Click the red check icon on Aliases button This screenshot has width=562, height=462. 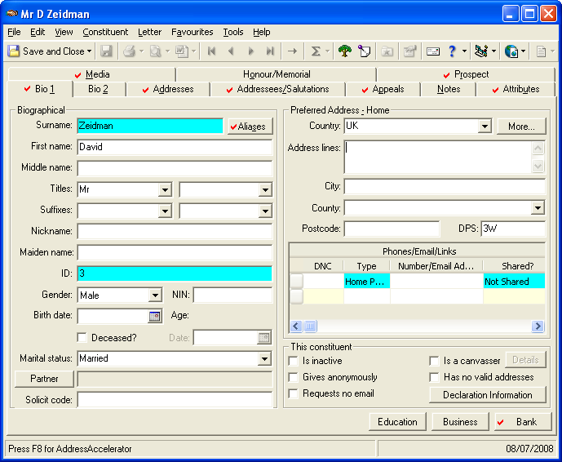coord(233,127)
